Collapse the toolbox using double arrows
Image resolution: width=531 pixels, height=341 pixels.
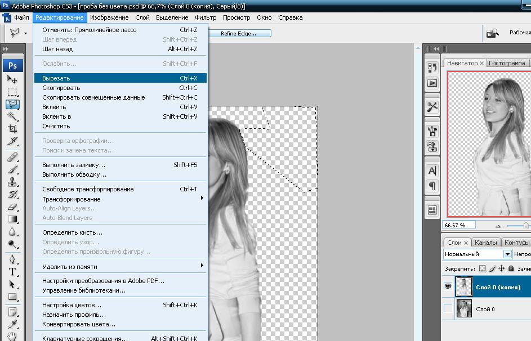pos(6,49)
